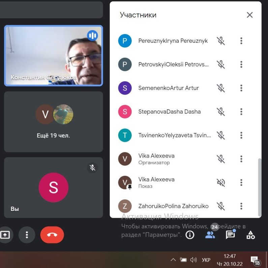Open more options for Vika Alexeeva Показ
The width and height of the screenshot is (268, 268).
(241, 182)
